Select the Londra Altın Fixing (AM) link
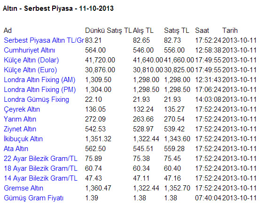Image resolution: width=265 pixels, height=213 pixels. [39, 80]
